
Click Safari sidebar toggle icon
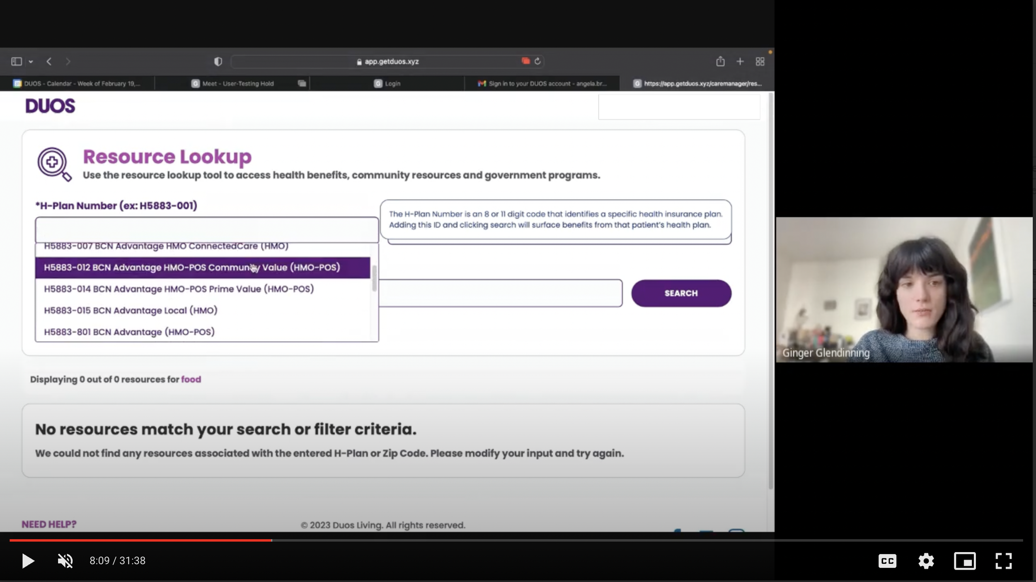tap(17, 62)
